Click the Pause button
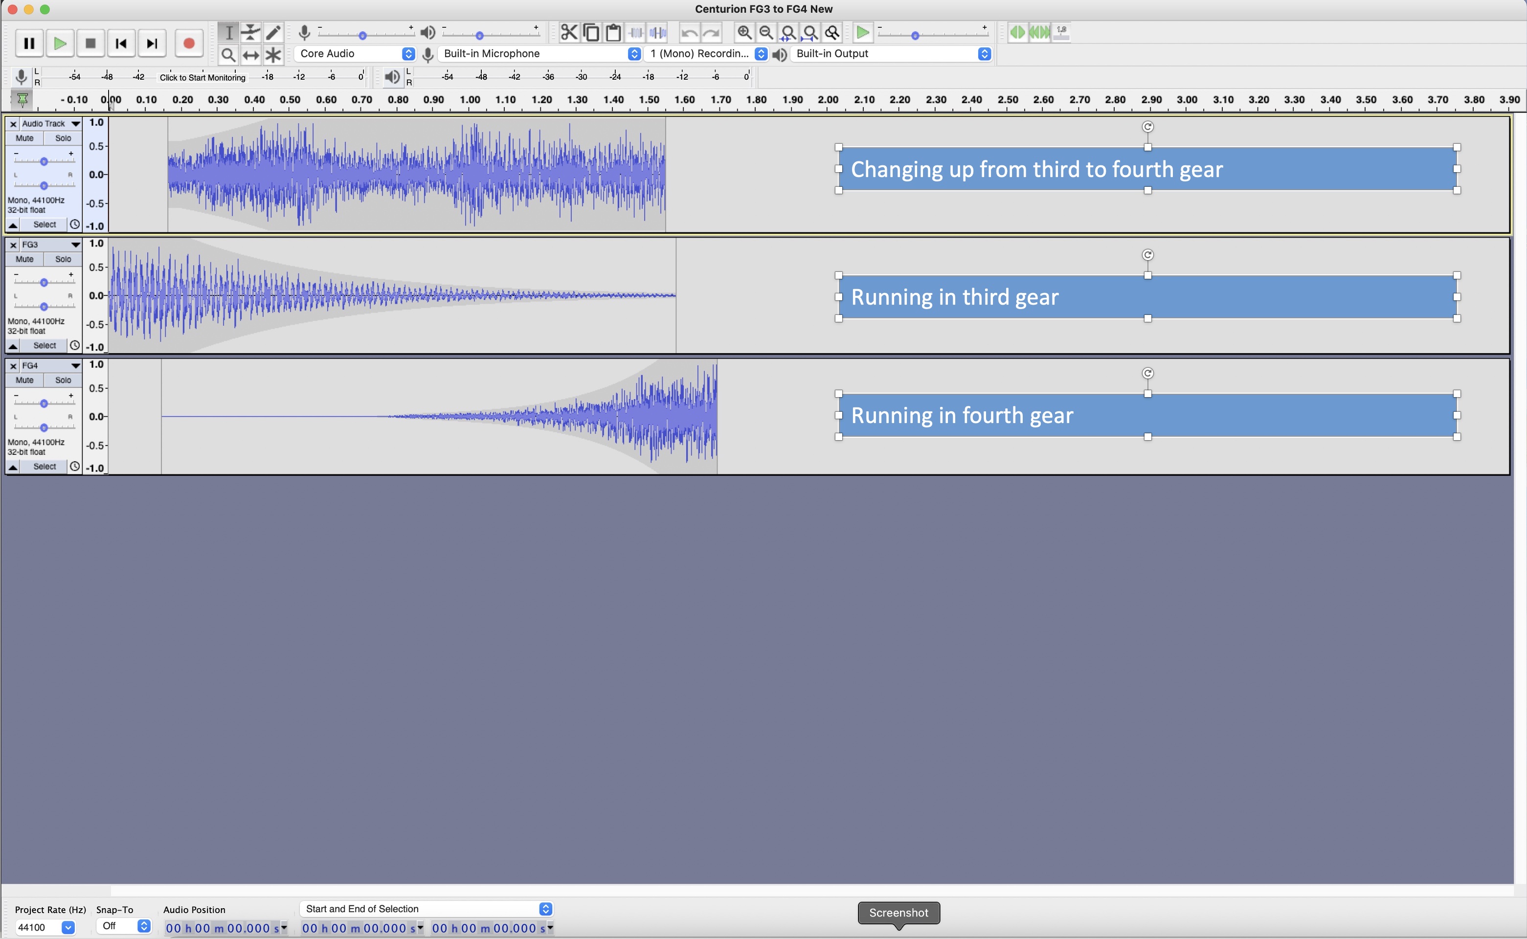This screenshot has width=1527, height=939. (28, 44)
